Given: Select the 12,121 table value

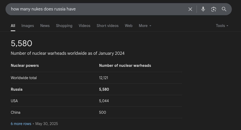Looking at the screenshot, I should (104, 78).
